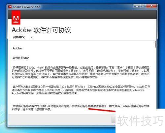
Task: Click the license agreement scrollbar thumb
Action: pos(155,45)
